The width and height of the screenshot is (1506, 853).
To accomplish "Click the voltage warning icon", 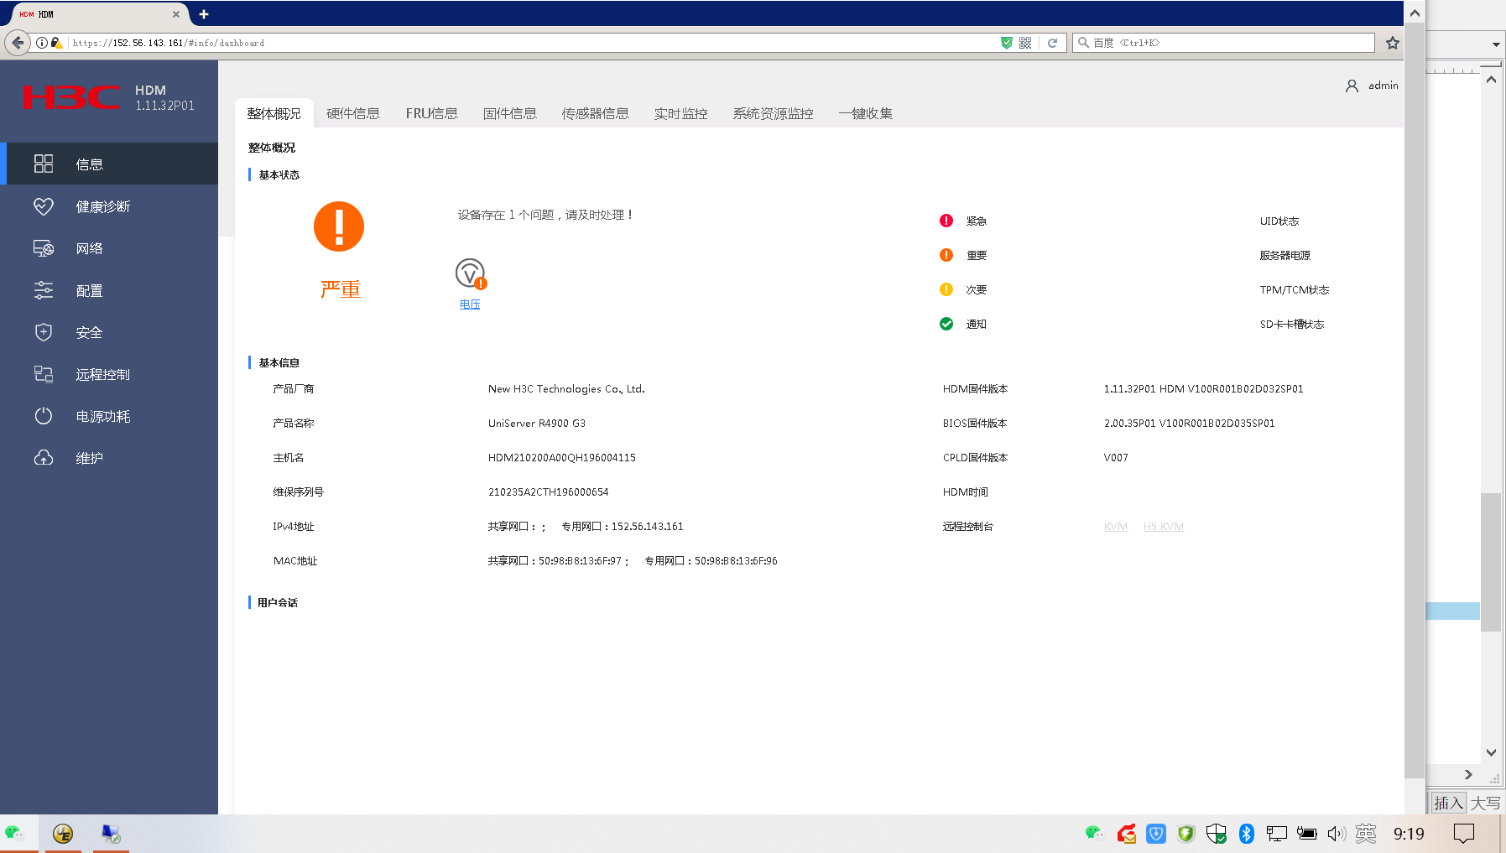I will (x=470, y=273).
